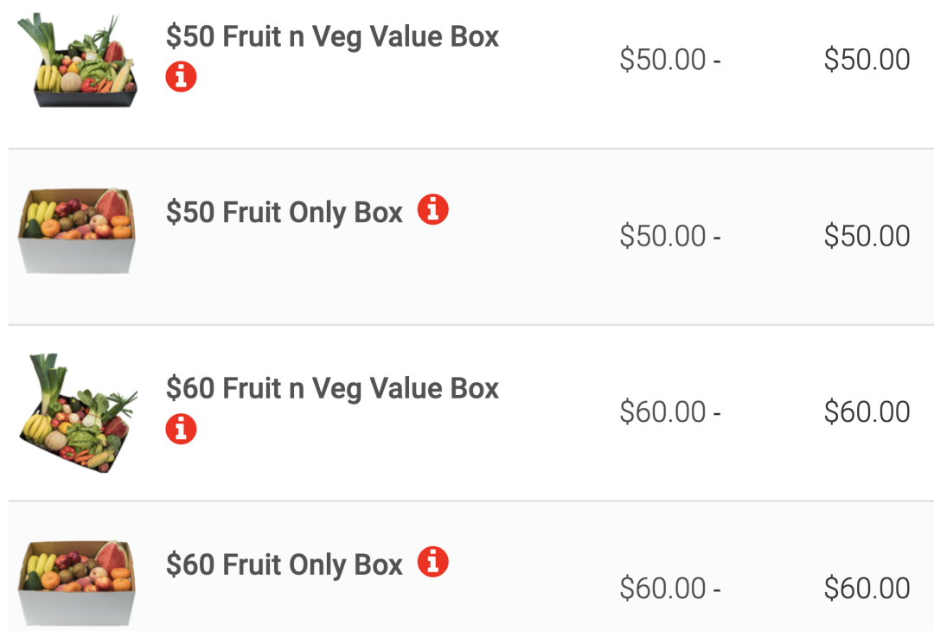Click the $50 Fruit Only Box thumbnail image
The image size is (934, 631).
77,231
